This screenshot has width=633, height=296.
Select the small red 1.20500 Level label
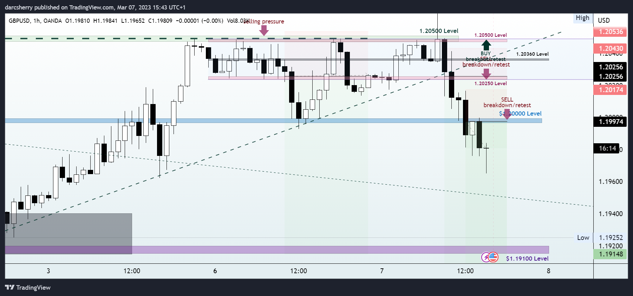490,35
